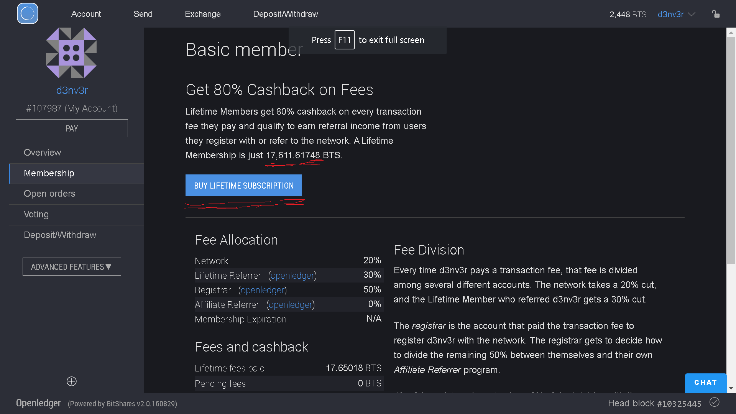Expand the Advanced Features menu
The image size is (736, 414).
72,267
